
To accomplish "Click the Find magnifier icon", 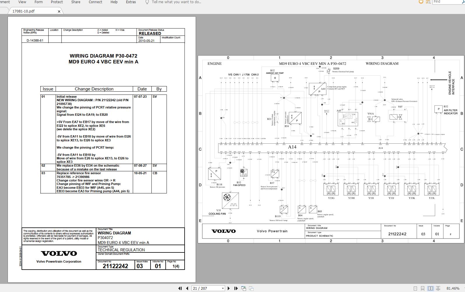I will point(463,2).
